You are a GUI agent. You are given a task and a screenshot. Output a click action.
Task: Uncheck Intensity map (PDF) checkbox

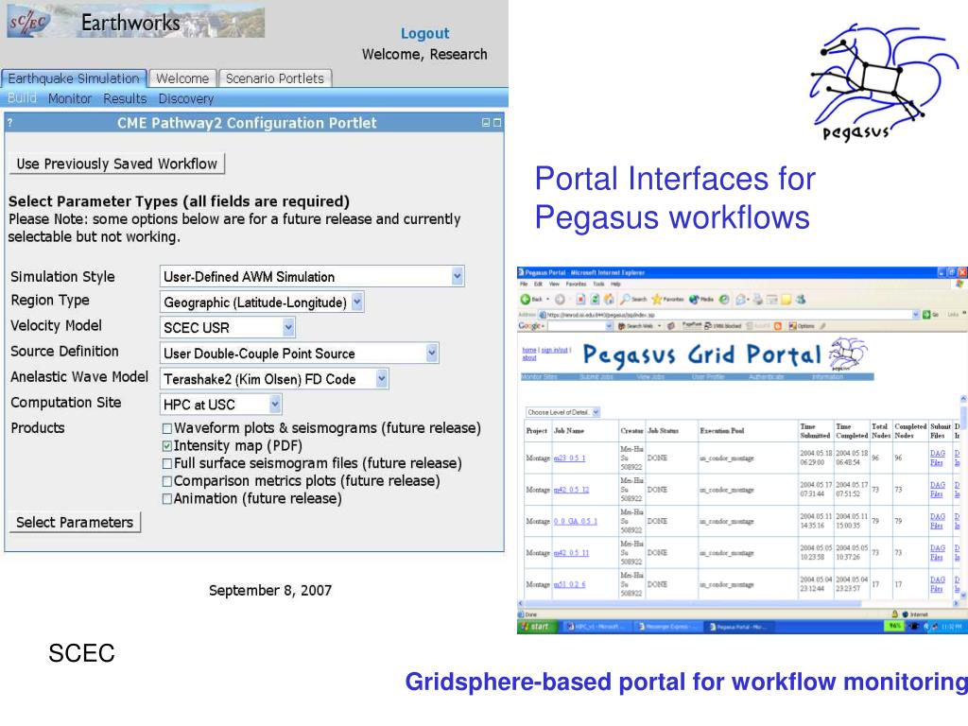(166, 446)
